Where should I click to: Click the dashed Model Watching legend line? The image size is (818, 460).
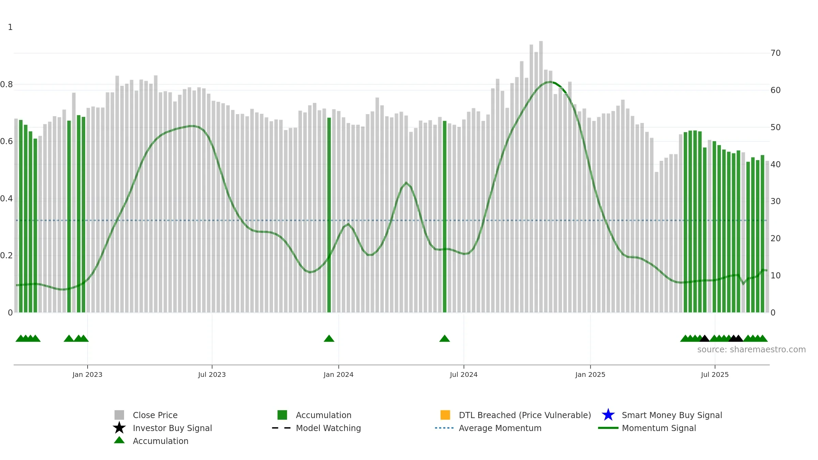coord(281,428)
